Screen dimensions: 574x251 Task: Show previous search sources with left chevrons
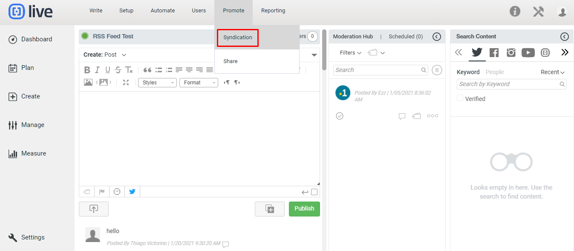(459, 52)
